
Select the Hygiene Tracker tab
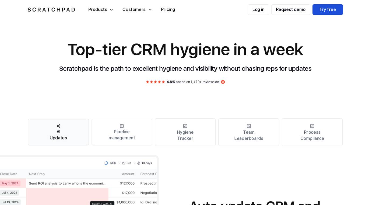coord(185,132)
